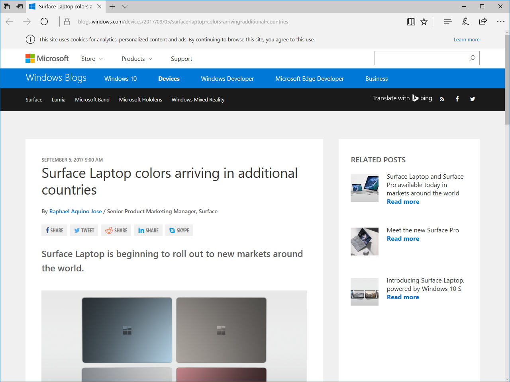
Task: Click Read more under Meet the new Surface Pro
Action: point(403,238)
